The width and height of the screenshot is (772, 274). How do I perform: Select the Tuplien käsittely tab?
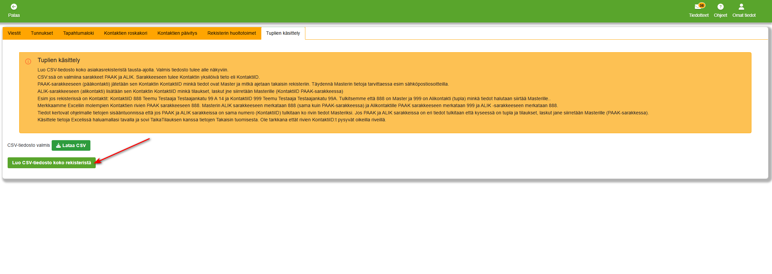(x=283, y=33)
